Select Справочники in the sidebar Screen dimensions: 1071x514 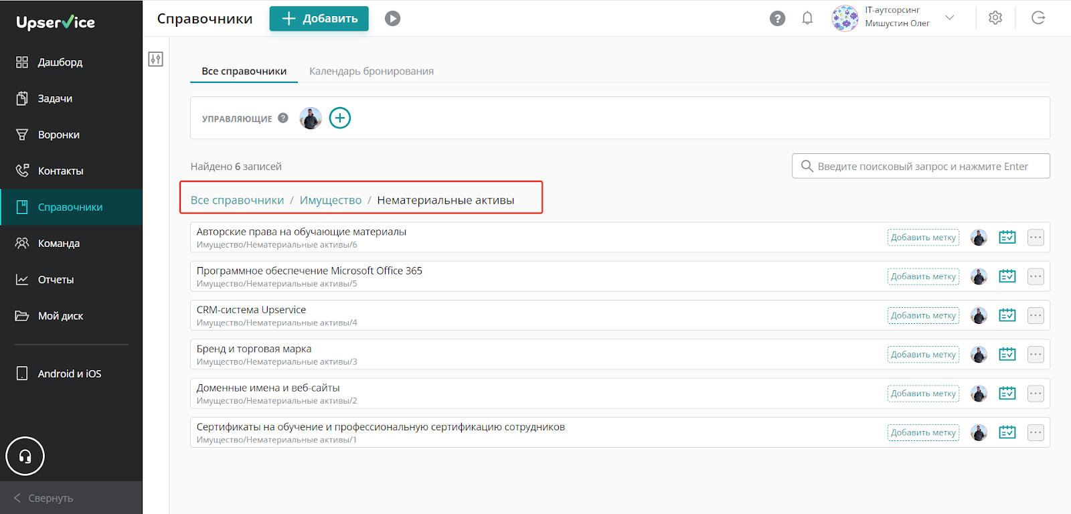point(71,207)
